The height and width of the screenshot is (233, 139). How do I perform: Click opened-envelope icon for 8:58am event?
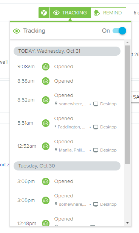point(46,81)
